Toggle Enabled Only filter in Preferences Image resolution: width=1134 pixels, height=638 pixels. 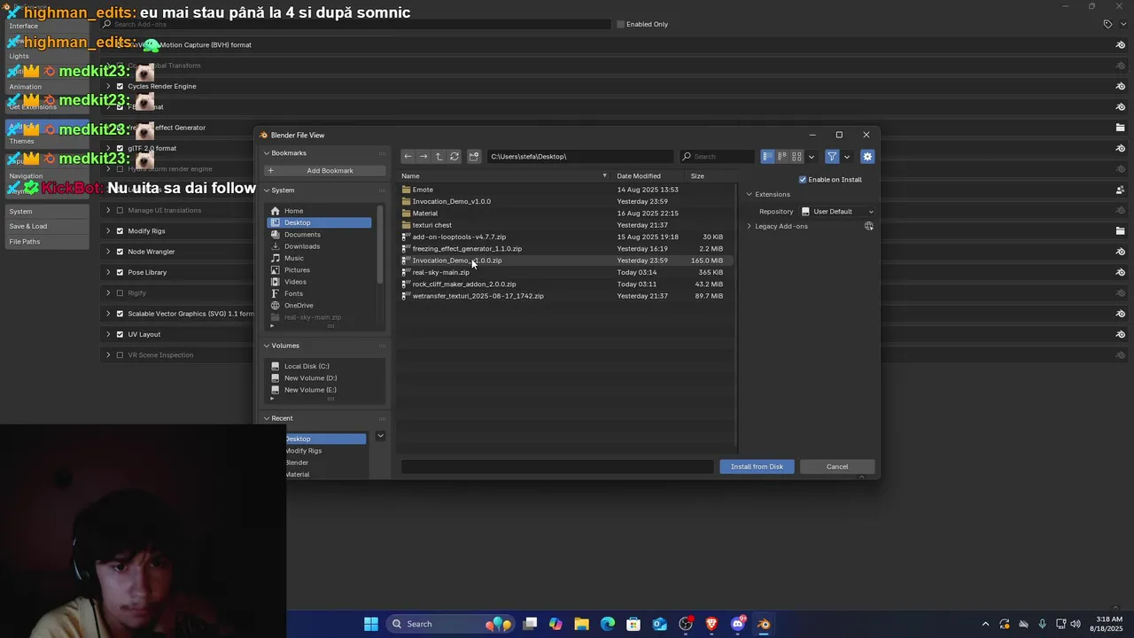click(620, 24)
